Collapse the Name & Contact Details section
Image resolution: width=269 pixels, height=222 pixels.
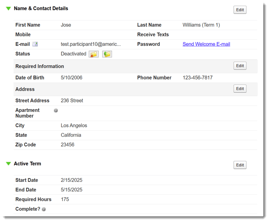point(8,8)
